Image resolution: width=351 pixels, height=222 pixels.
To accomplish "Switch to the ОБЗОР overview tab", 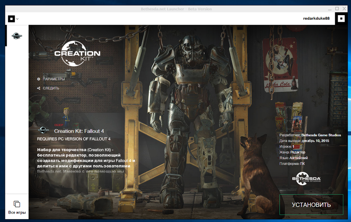I will [x=59, y=125].
